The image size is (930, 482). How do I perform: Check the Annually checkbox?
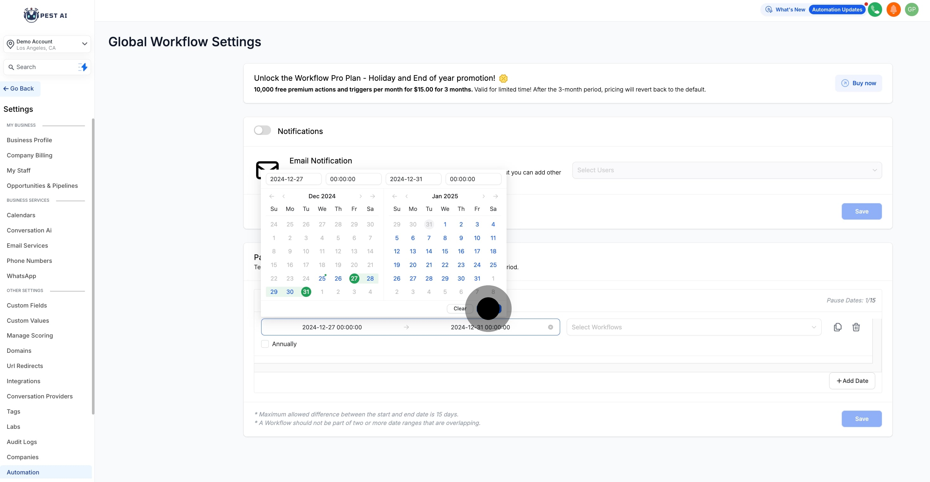click(265, 344)
